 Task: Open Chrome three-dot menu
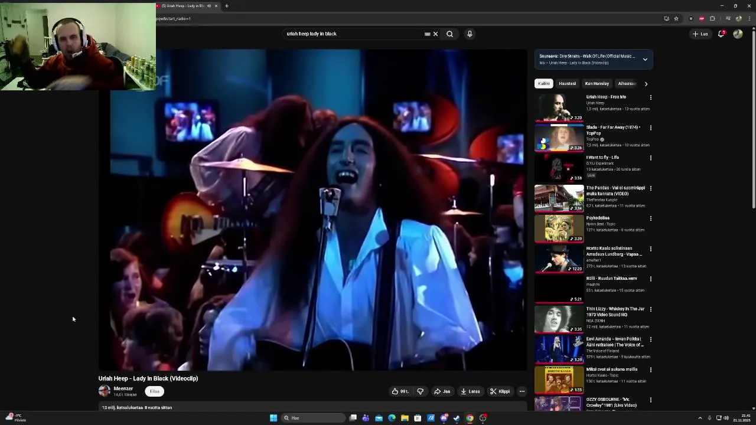pos(749,18)
